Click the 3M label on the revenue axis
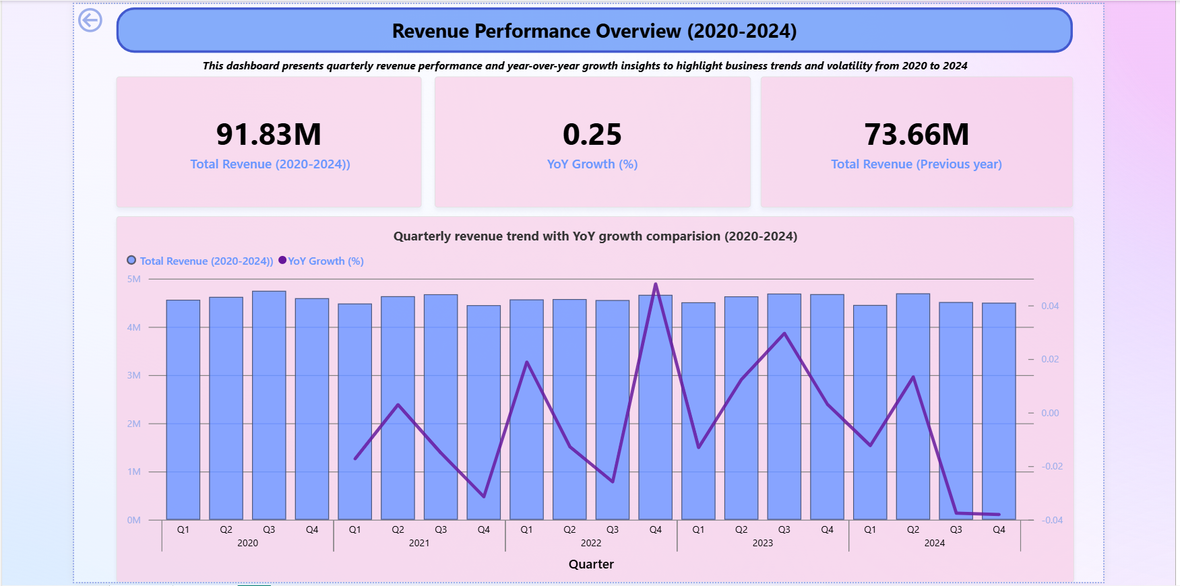This screenshot has width=1180, height=586. pos(134,375)
